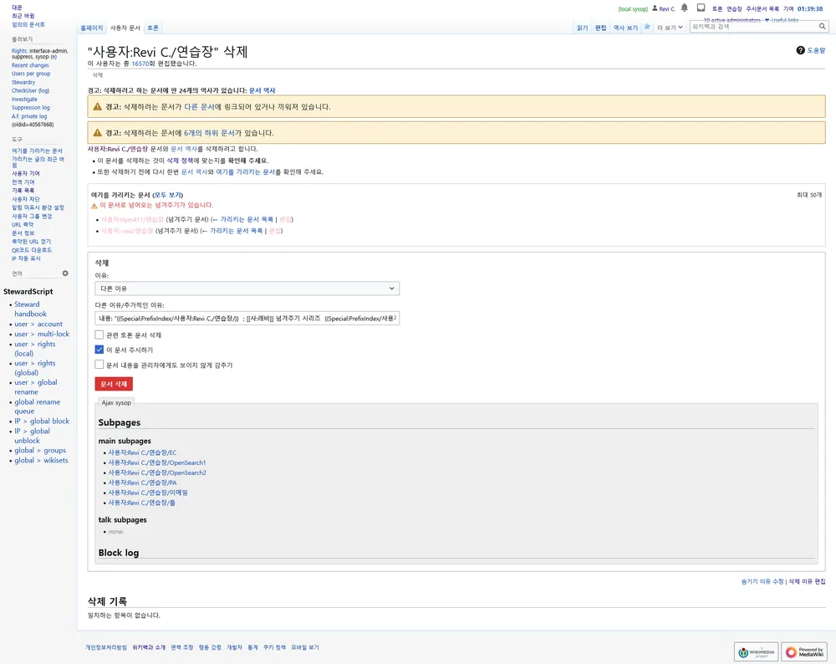836x664 pixels.
Task: Click the additional reason text field
Action: click(247, 319)
